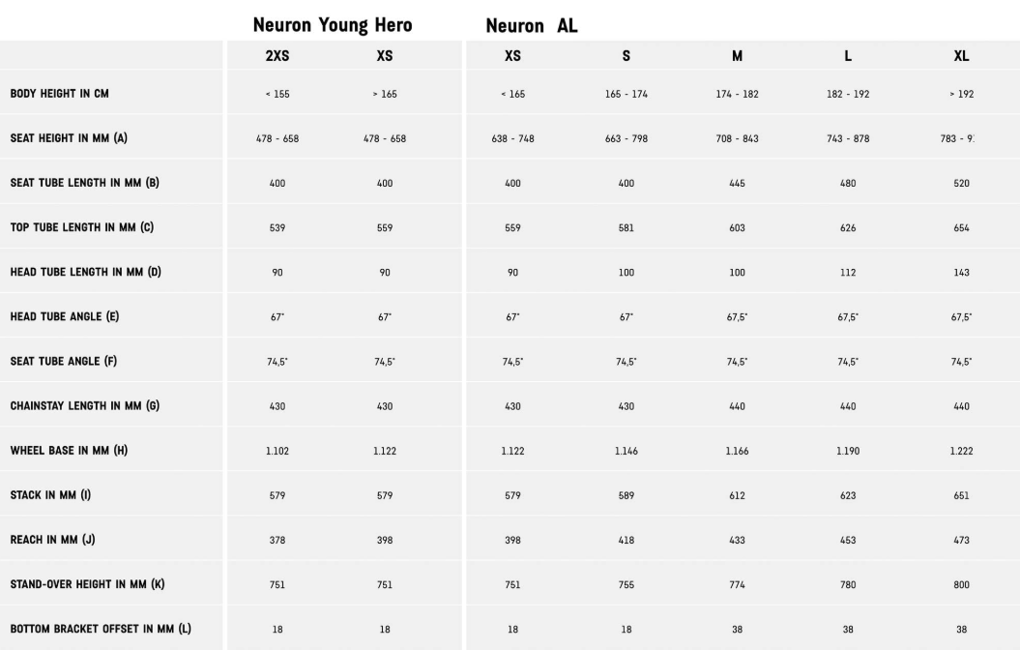Image resolution: width=1020 pixels, height=650 pixels.
Task: Click the Neuron AL heading
Action: (531, 26)
